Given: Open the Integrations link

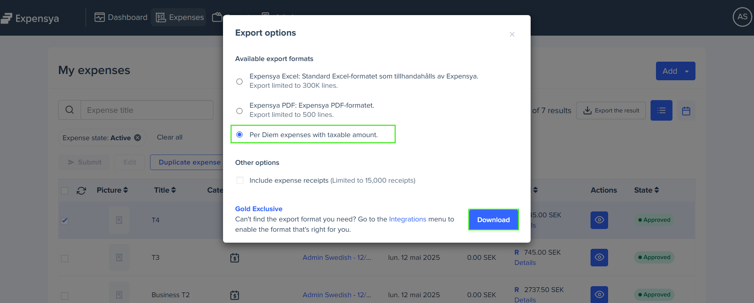Looking at the screenshot, I should (407, 219).
